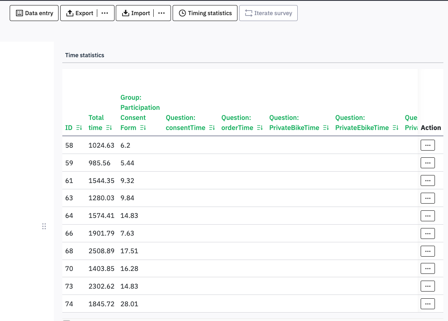Expand Import more options ellipsis
Viewport: 448px width, 321px height.
161,13
